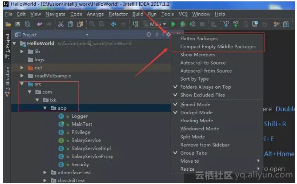The image size is (297, 184).
Task: Open the Project view selector dropdown
Action: [x=87, y=35]
